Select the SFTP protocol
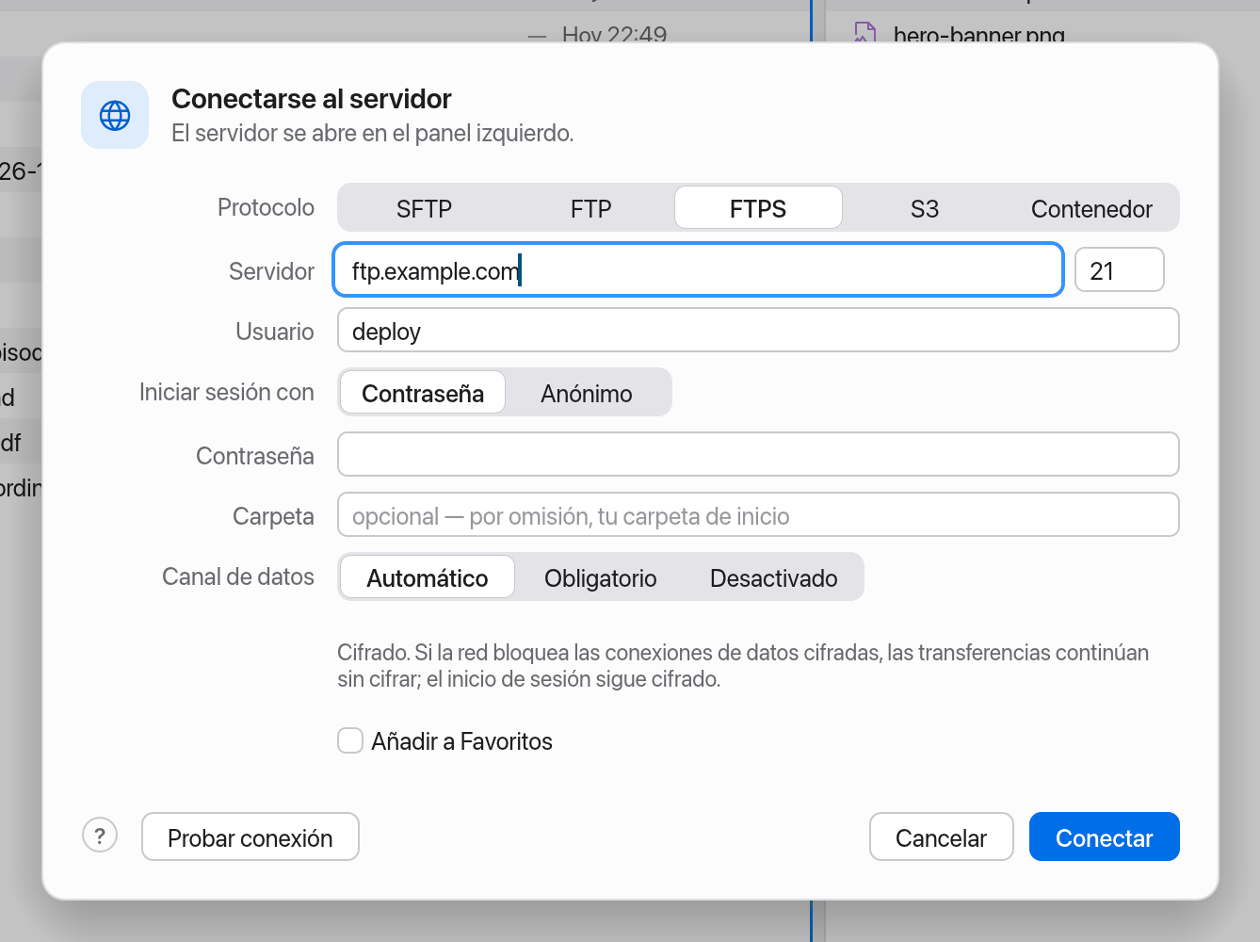Screen dimensions: 1260x942 pos(424,208)
